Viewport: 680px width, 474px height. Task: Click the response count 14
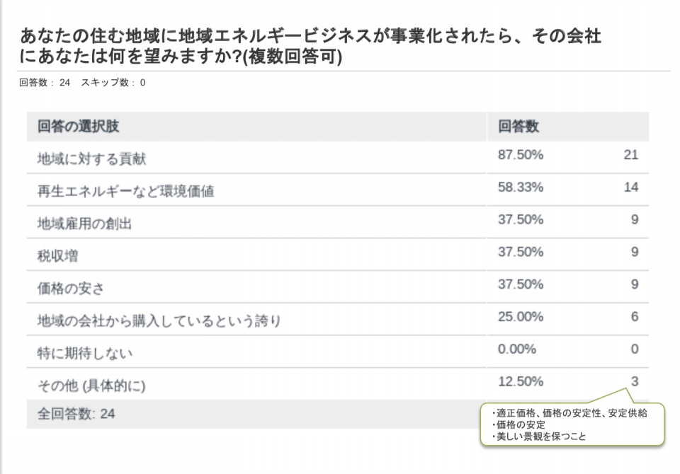(631, 187)
